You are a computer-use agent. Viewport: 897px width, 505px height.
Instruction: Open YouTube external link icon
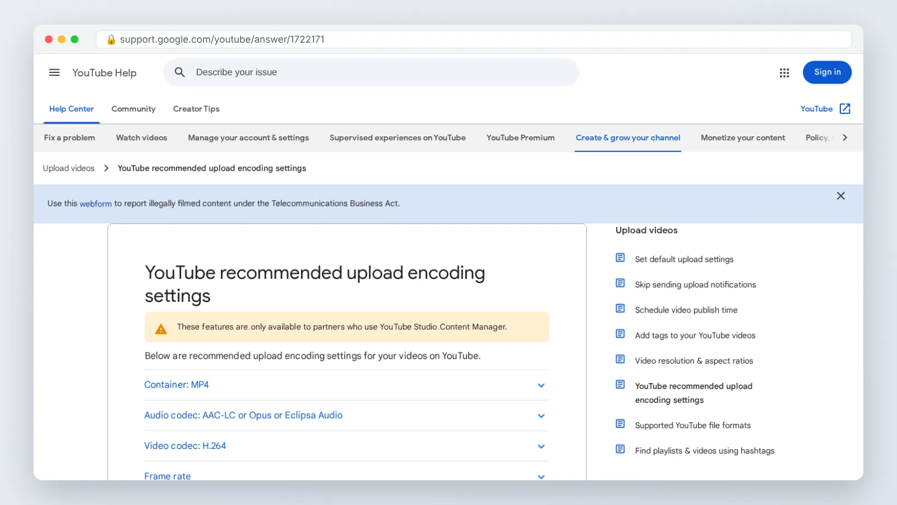click(845, 109)
